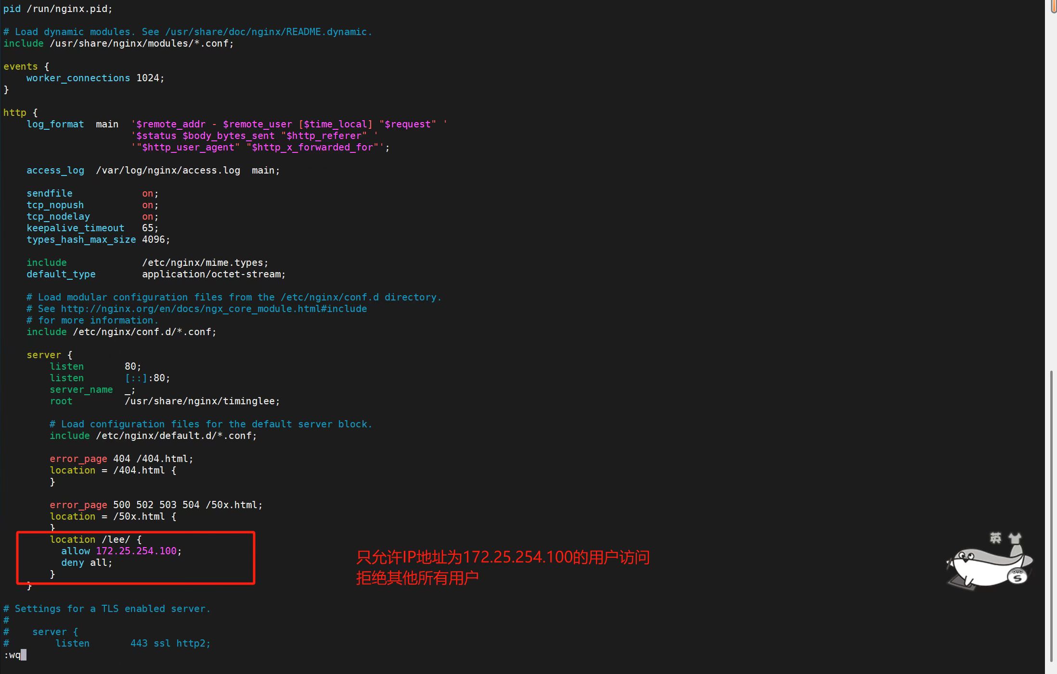Click the Sogou 英 language mode icon
The image size is (1057, 674).
(995, 538)
